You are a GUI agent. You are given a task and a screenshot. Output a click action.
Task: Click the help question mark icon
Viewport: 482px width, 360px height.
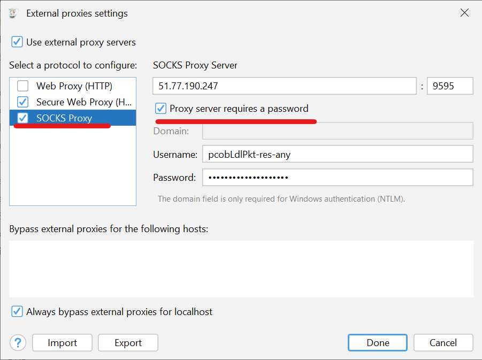pyautogui.click(x=18, y=343)
